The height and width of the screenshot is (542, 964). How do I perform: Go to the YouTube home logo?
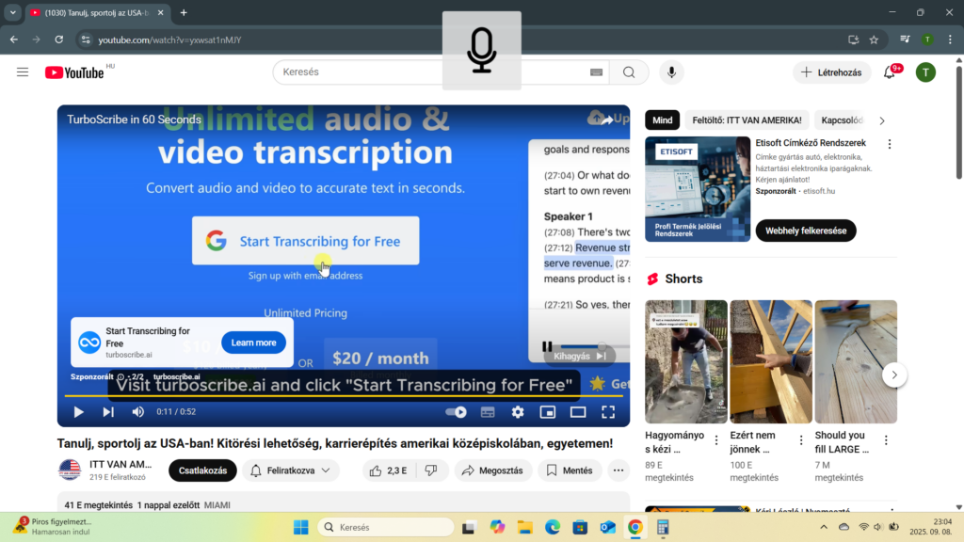click(x=74, y=72)
